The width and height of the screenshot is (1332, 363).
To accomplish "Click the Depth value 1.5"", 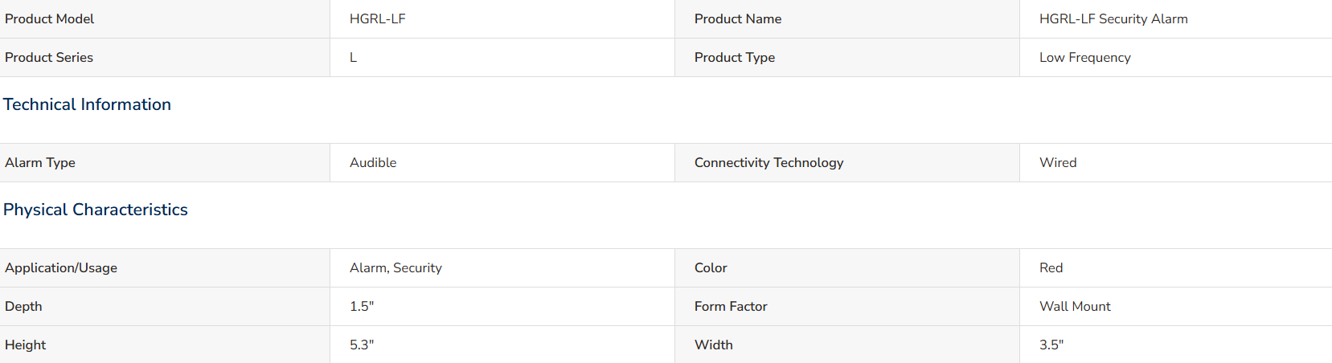I will pyautogui.click(x=362, y=306).
